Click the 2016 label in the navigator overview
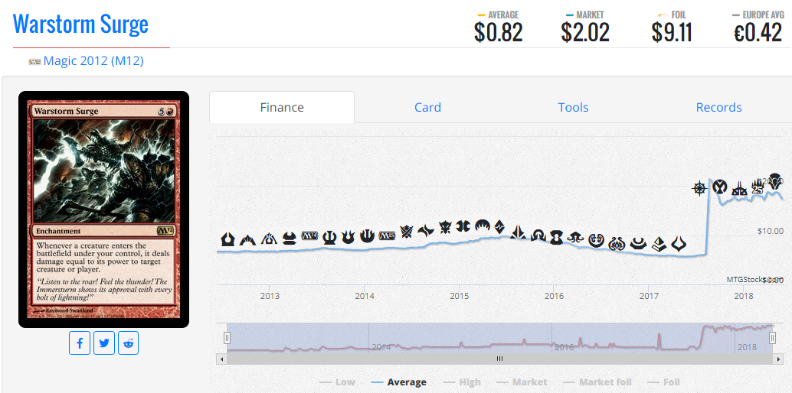 [565, 347]
